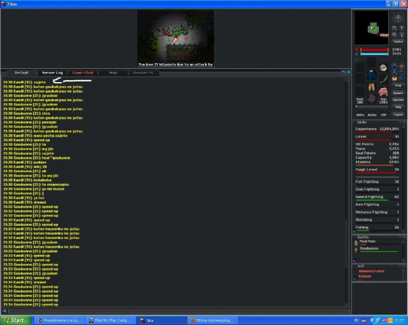Viewport: 408px width, 325px height.
Task: Click the backpack in the inventory container slot
Action: click(383, 68)
